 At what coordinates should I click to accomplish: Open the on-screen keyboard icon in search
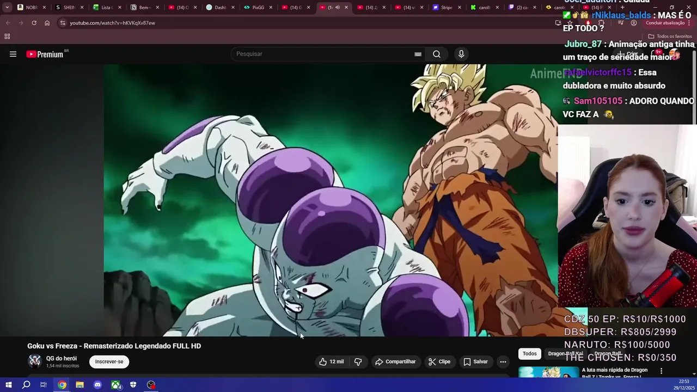418,54
